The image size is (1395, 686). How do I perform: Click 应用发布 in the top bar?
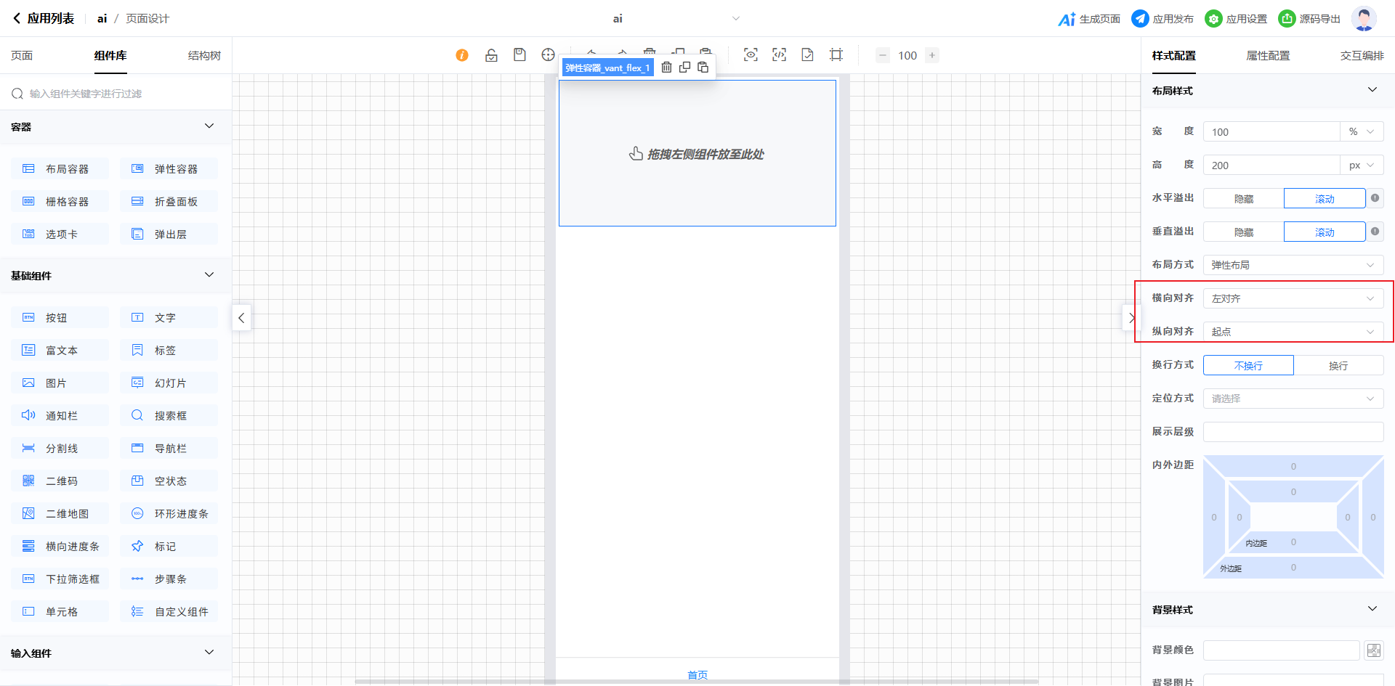pos(1162,19)
